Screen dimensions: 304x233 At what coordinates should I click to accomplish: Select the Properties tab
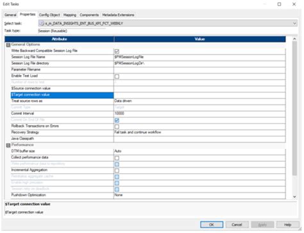28,14
